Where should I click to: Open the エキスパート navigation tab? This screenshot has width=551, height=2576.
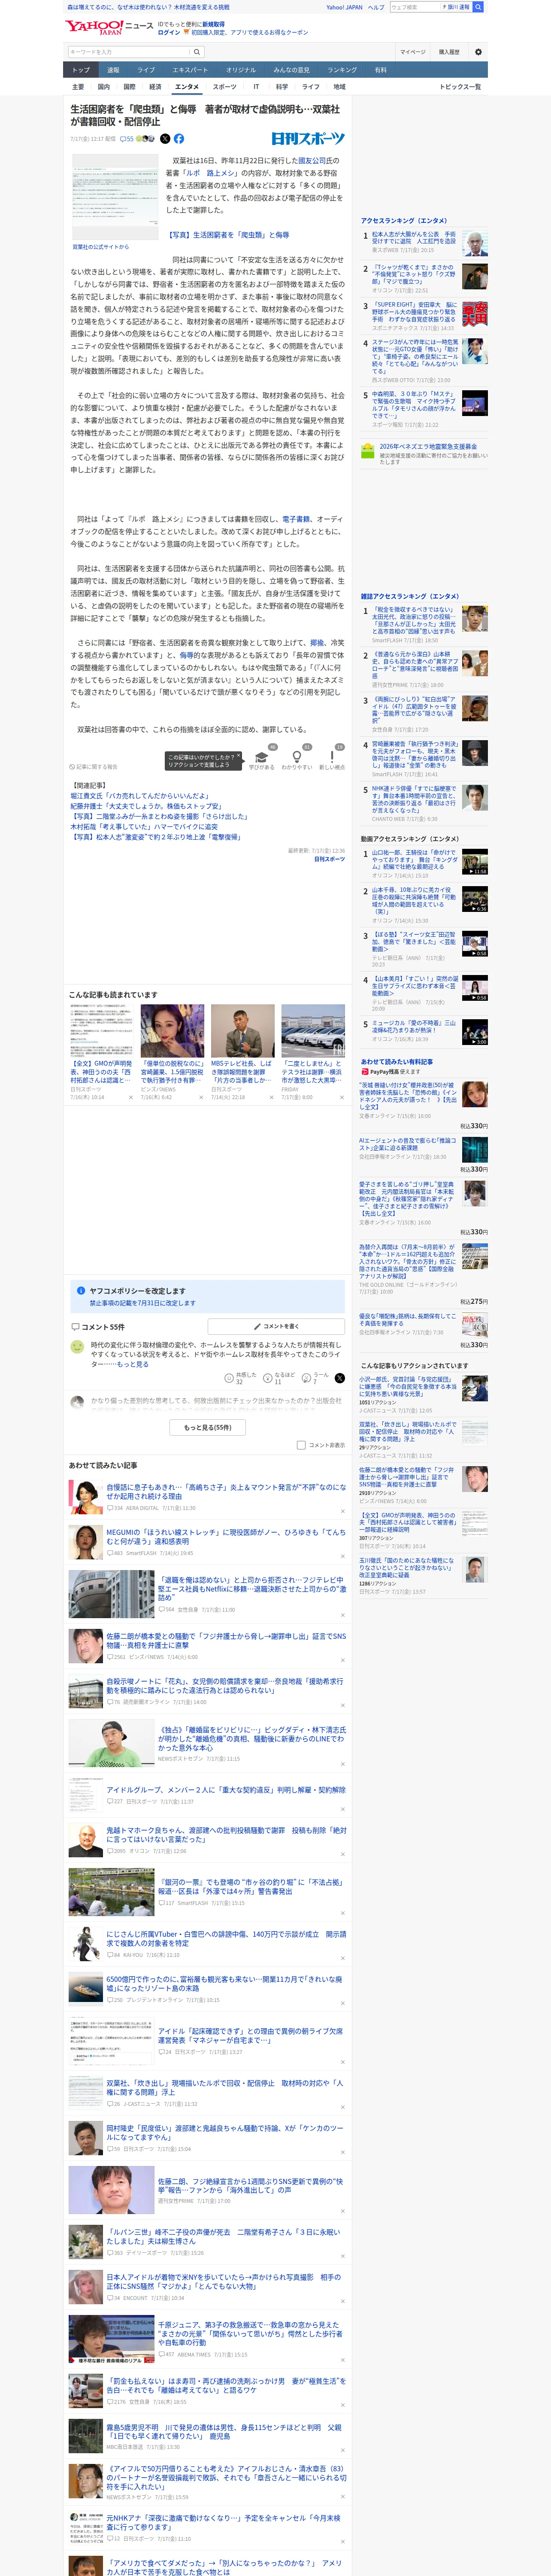point(190,70)
